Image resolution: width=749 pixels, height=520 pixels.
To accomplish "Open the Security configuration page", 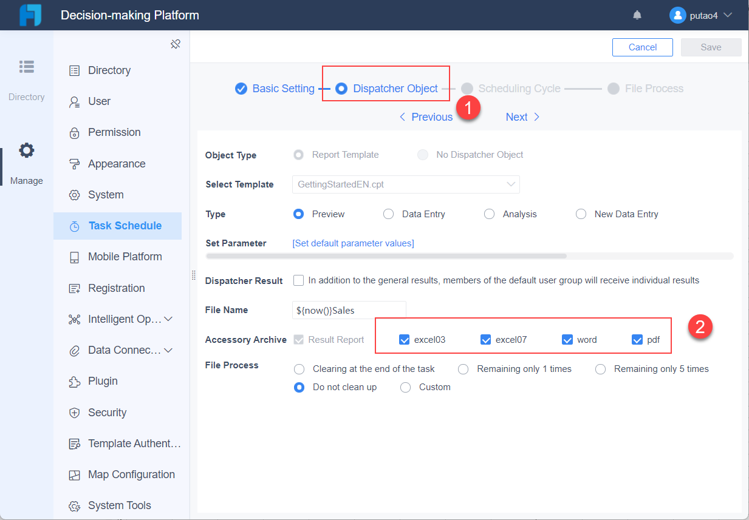I will click(107, 412).
